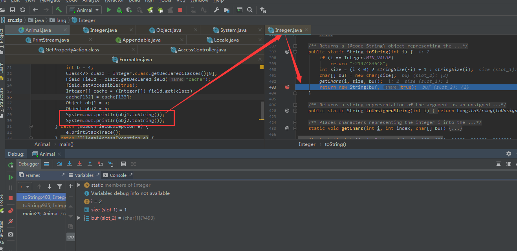The width and height of the screenshot is (517, 251).
Task: Run with coverage shield icon
Action: tap(129, 10)
